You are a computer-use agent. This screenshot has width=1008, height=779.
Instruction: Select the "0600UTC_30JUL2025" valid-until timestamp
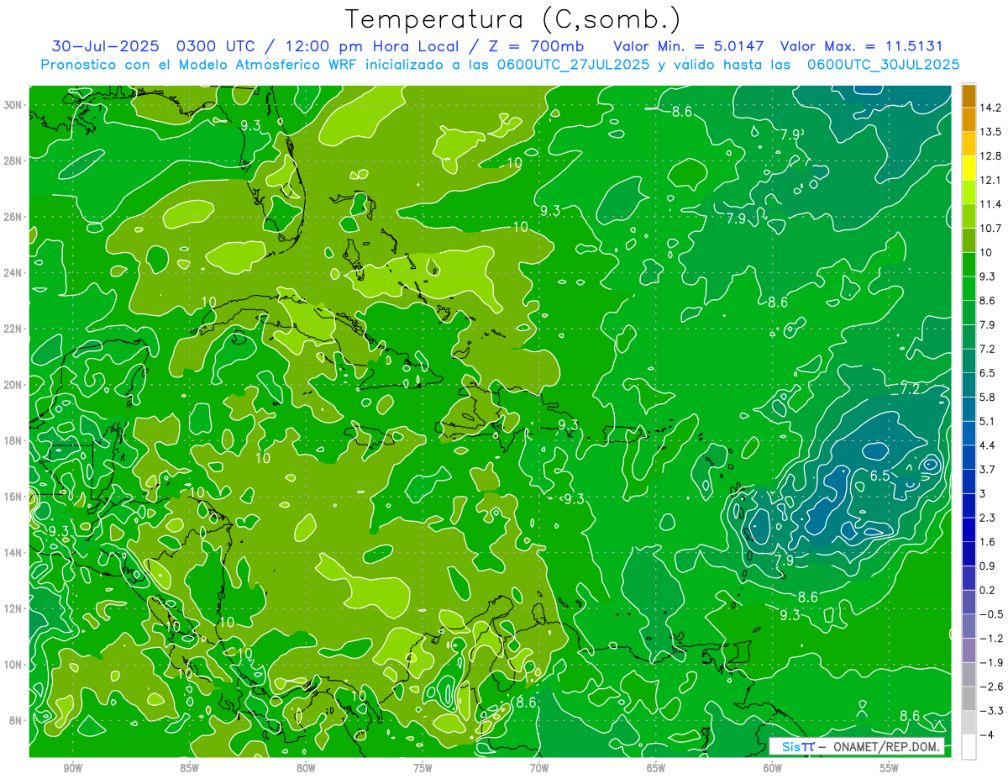pos(883,65)
